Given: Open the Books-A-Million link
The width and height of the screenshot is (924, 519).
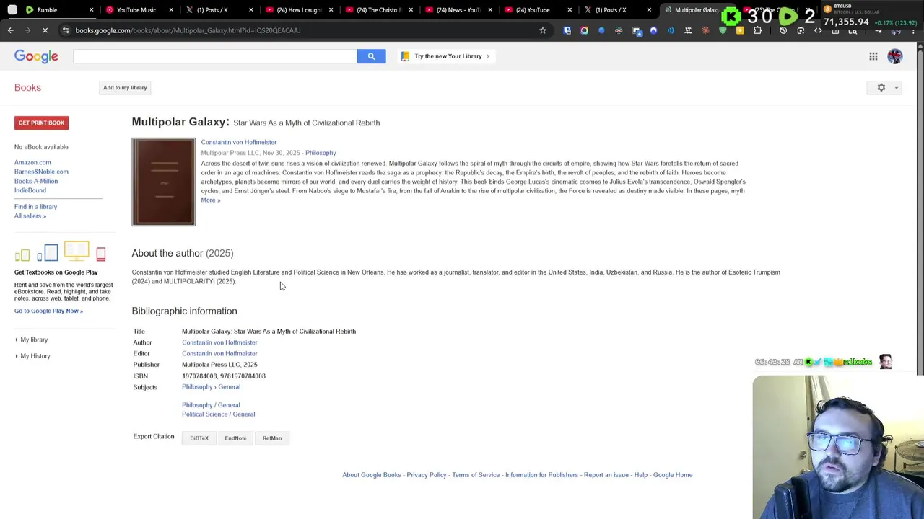Looking at the screenshot, I should pyautogui.click(x=36, y=181).
